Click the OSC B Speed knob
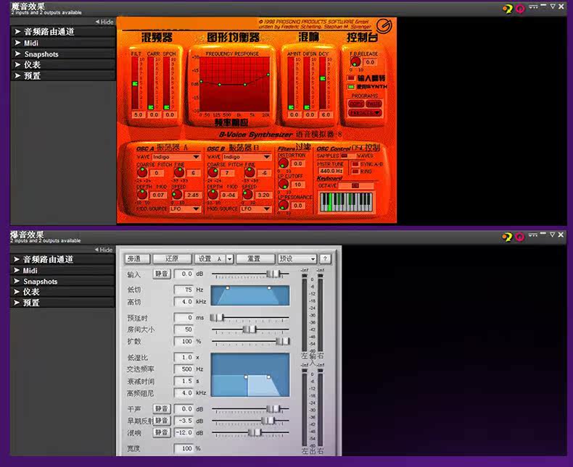The width and height of the screenshot is (573, 467). point(247,194)
